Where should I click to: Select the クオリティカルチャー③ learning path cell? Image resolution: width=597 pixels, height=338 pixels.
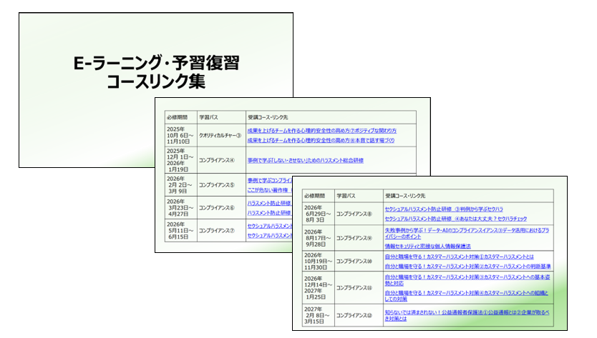pyautogui.click(x=220, y=136)
